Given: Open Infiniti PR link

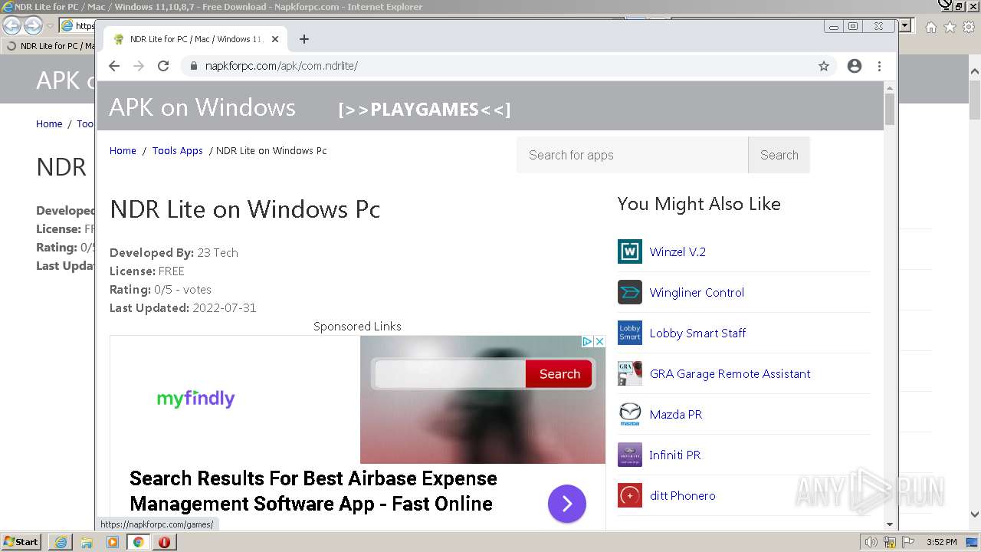Looking at the screenshot, I should pos(675,455).
